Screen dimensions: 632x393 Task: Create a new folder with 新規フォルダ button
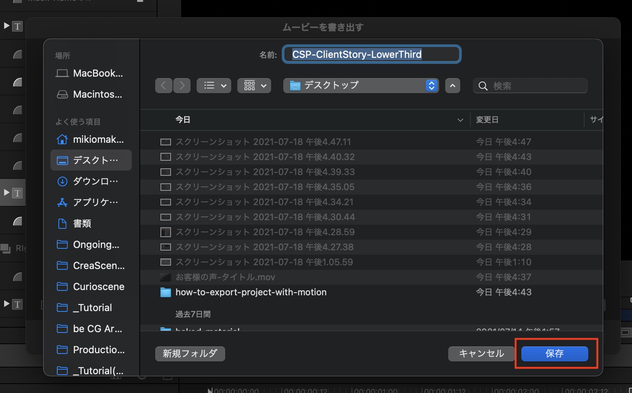[x=190, y=354]
